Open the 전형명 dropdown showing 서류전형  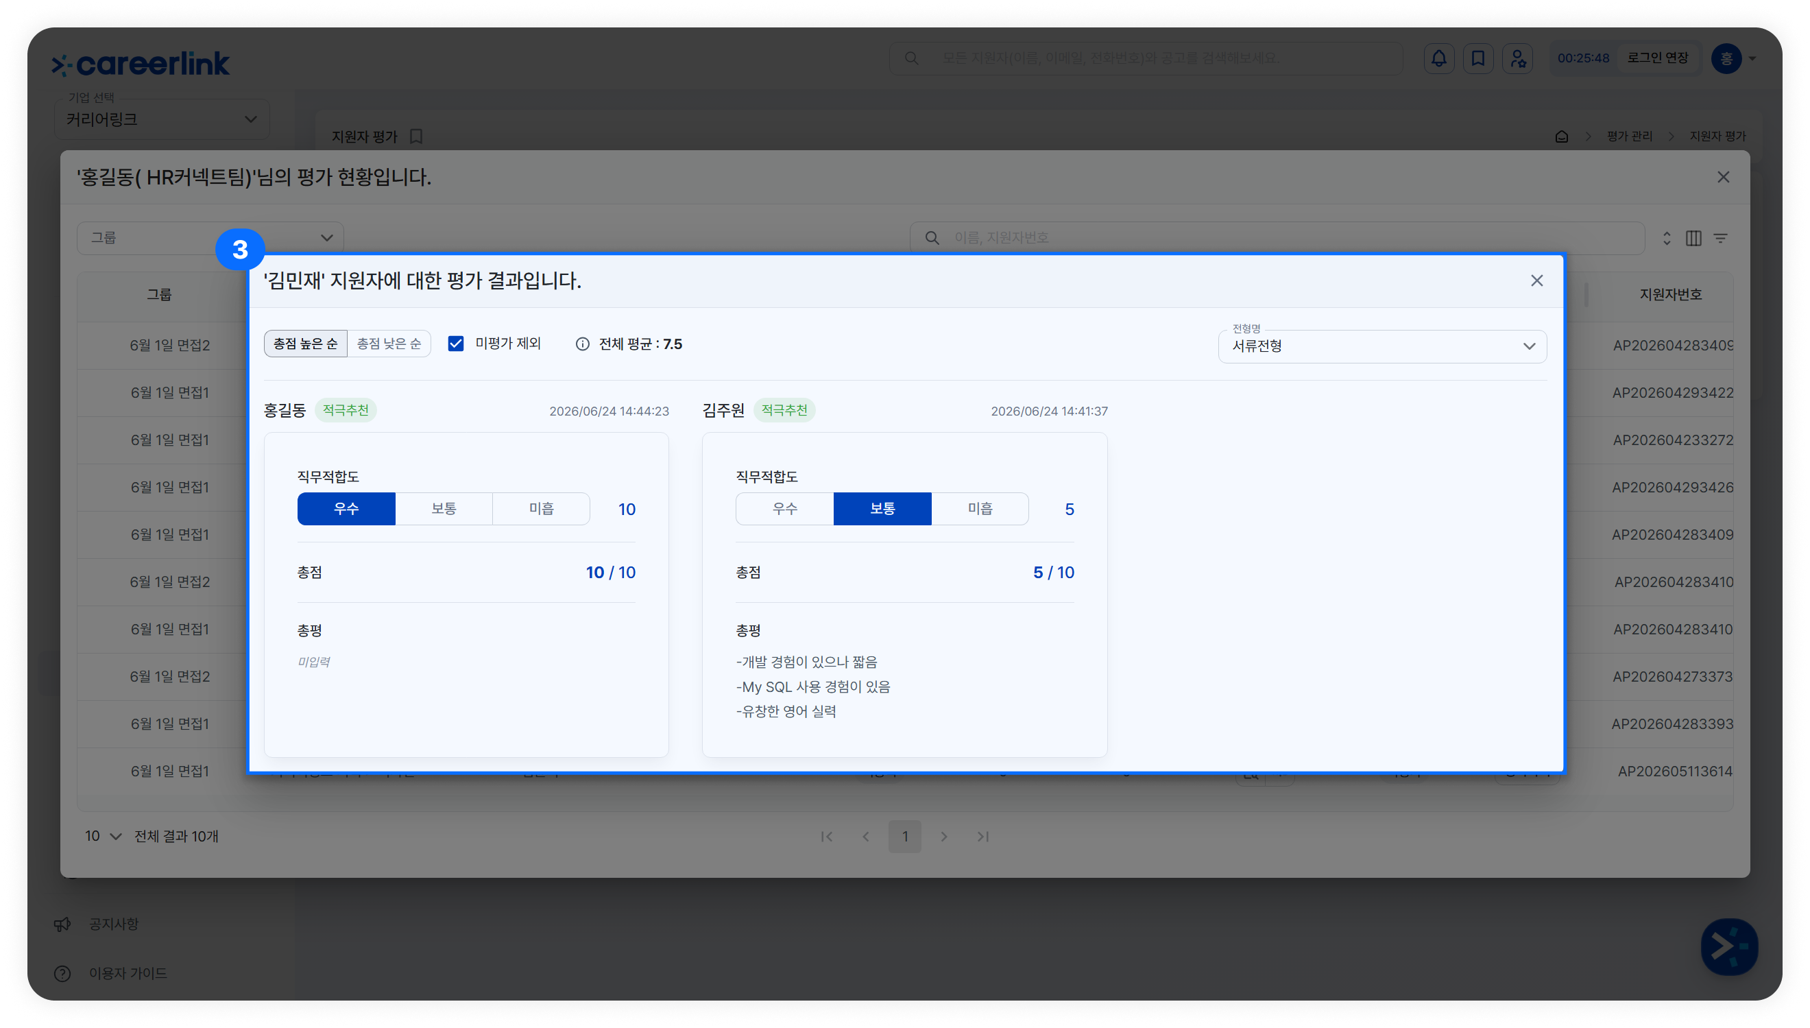(x=1382, y=346)
